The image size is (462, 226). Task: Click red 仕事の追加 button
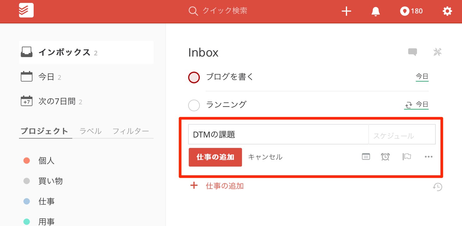click(215, 157)
